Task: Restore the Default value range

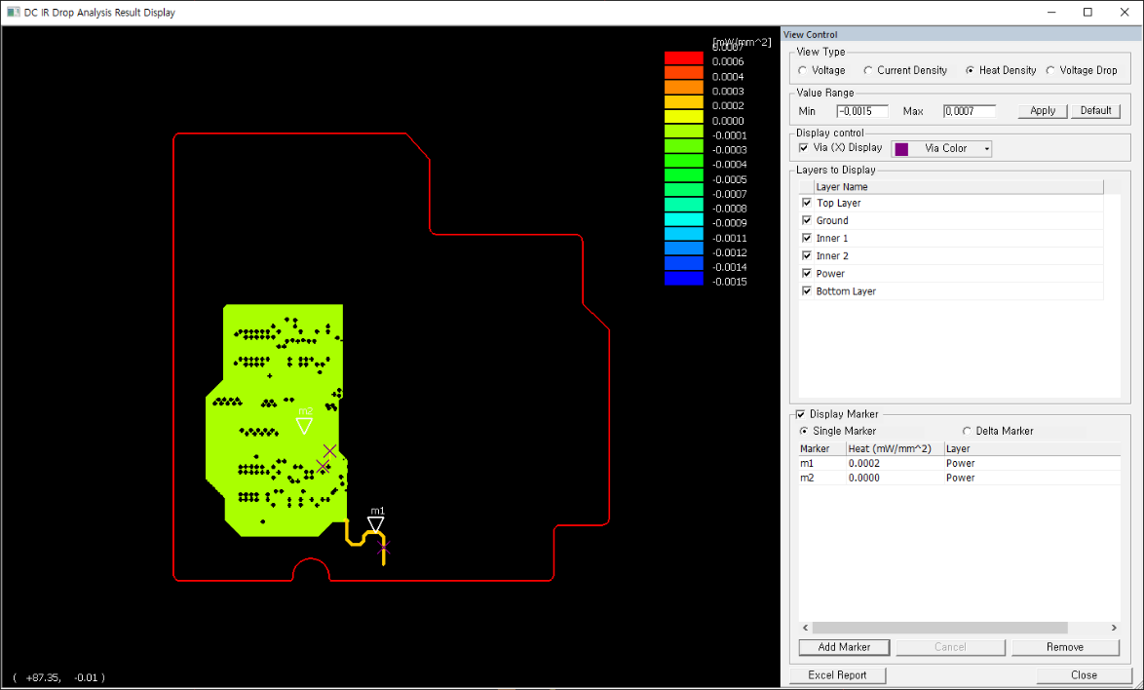Action: click(x=1094, y=110)
